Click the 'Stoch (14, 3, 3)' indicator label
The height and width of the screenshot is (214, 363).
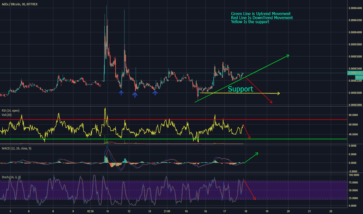point(11,177)
